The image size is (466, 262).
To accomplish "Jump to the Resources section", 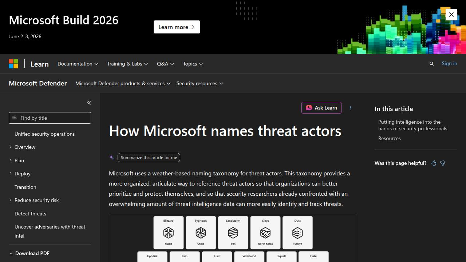I will [390, 138].
